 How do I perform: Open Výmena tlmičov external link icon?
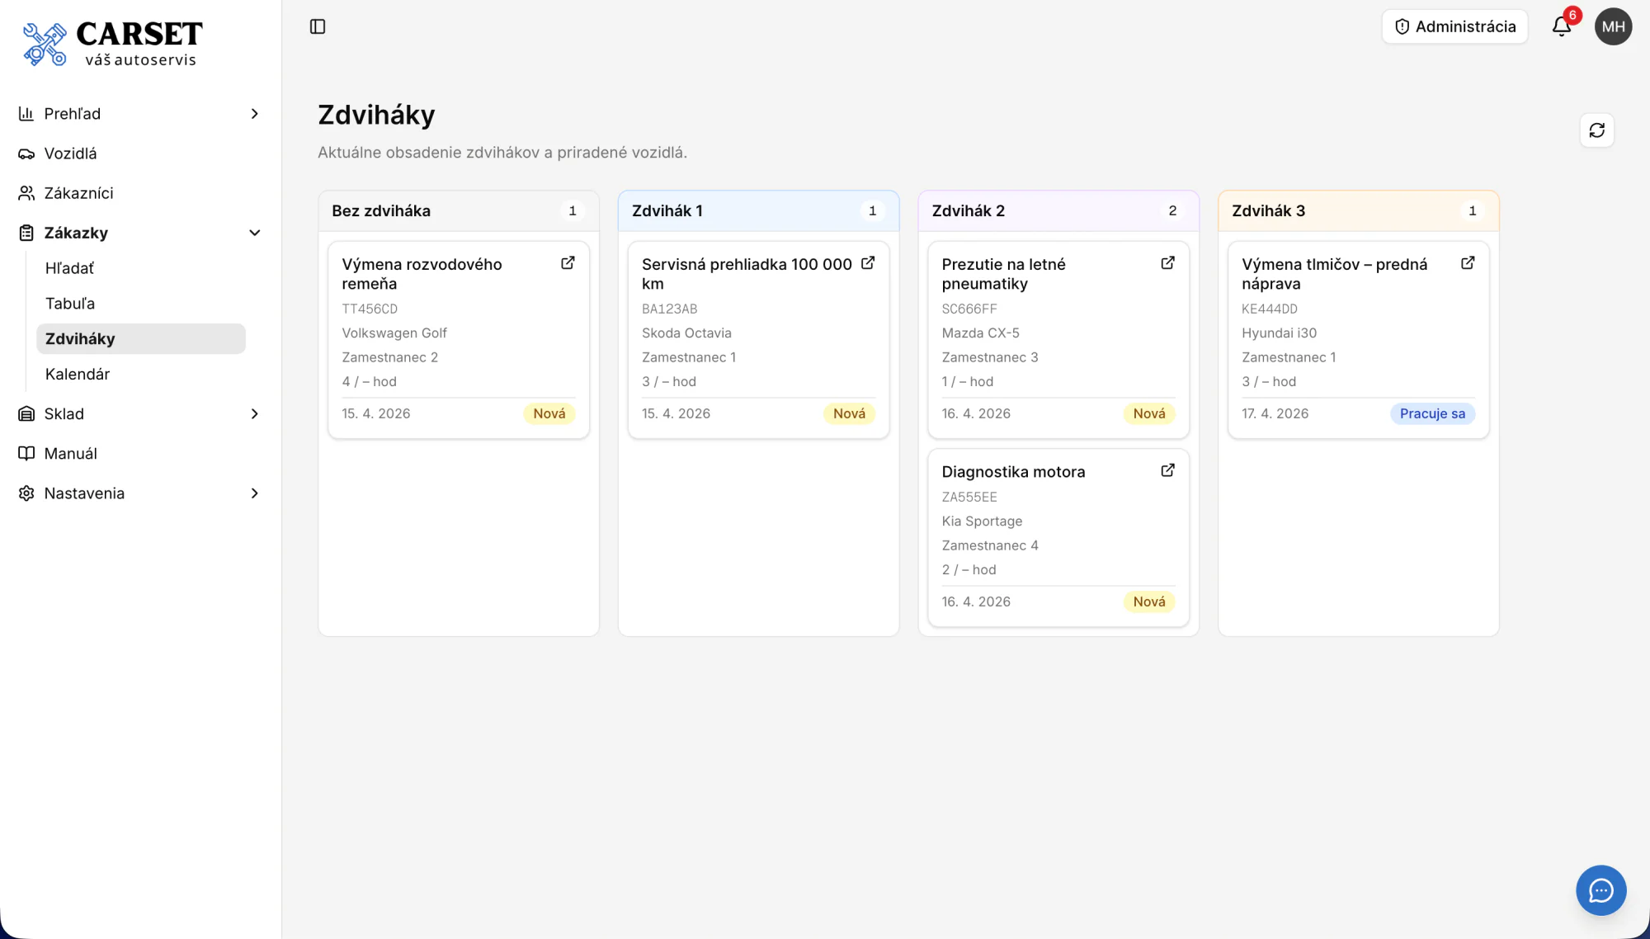(x=1468, y=262)
